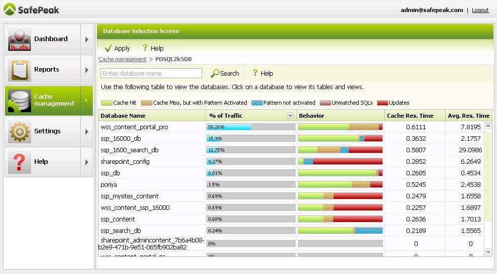This screenshot has height=274, width=497.
Task: Click the POSQL2k5DB breadcrumb text
Action: click(x=173, y=59)
